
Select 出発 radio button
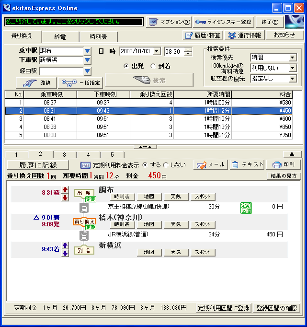coord(126,66)
